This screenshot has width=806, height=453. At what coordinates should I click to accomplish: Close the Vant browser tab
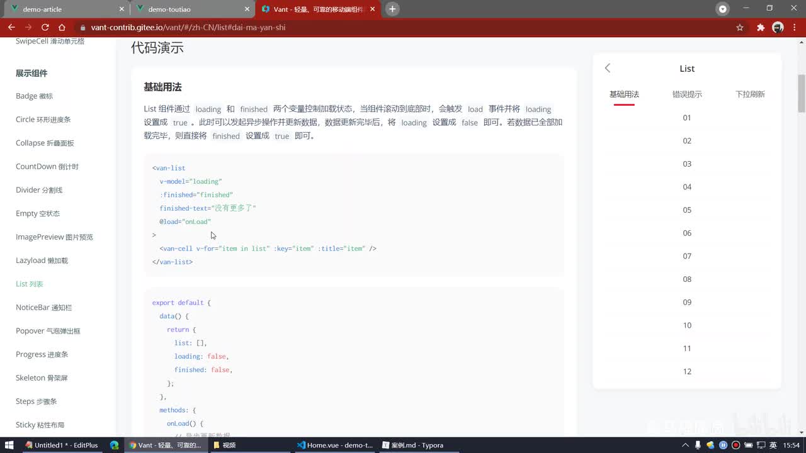click(373, 9)
